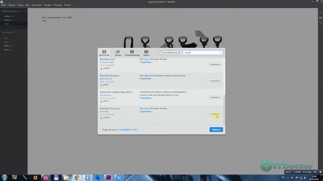Open details link for Brackets Icons
The image size is (323, 181).
tap(146, 62)
